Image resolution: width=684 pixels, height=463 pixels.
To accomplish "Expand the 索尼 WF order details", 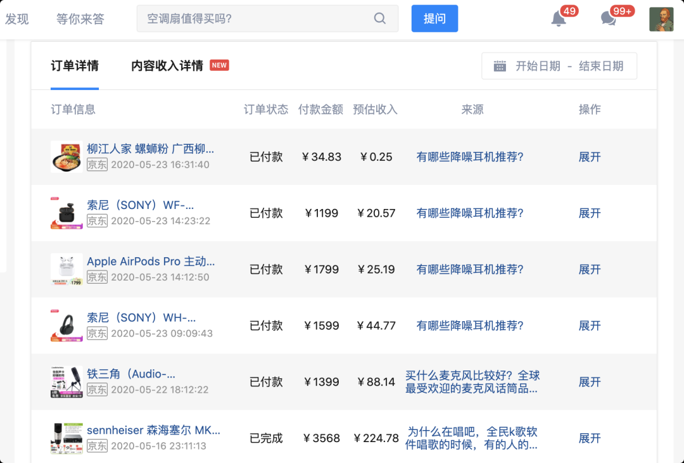I will (x=590, y=213).
